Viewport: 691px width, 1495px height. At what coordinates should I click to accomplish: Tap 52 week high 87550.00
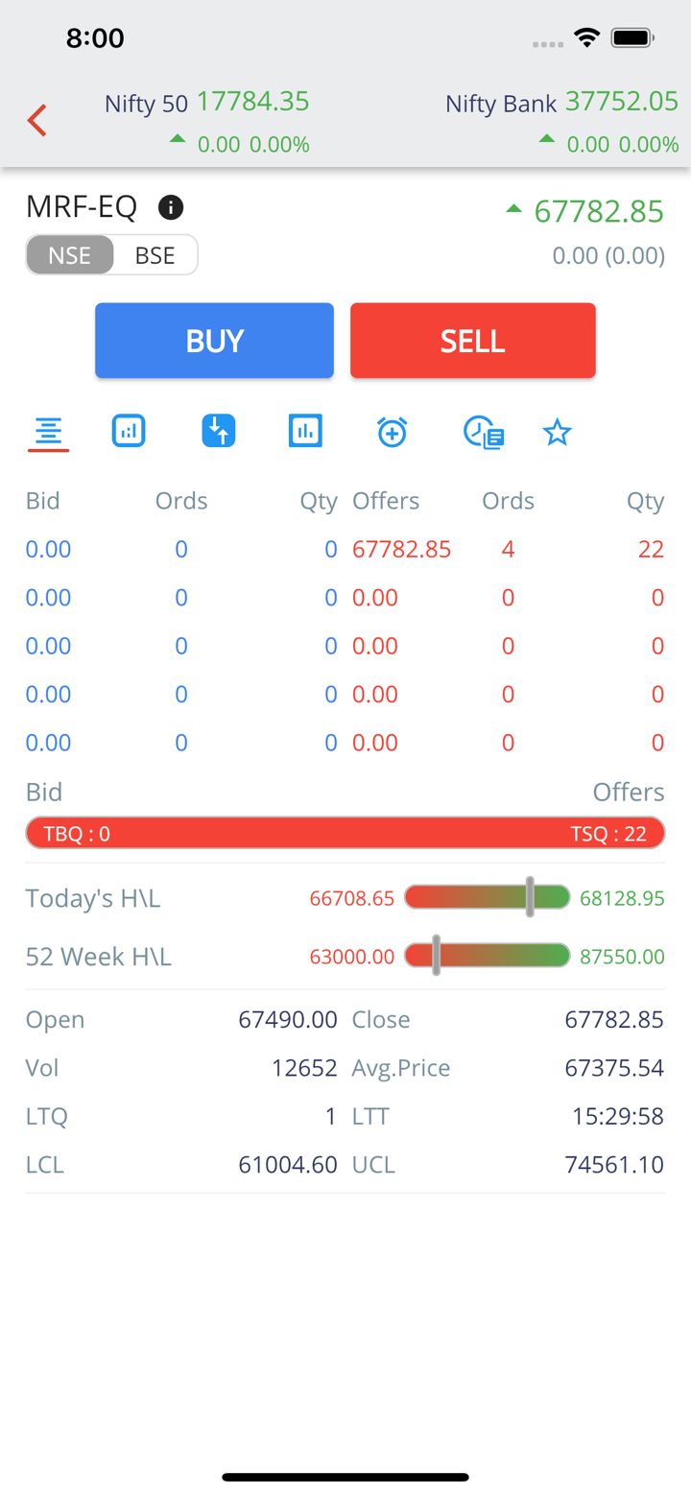623,957
